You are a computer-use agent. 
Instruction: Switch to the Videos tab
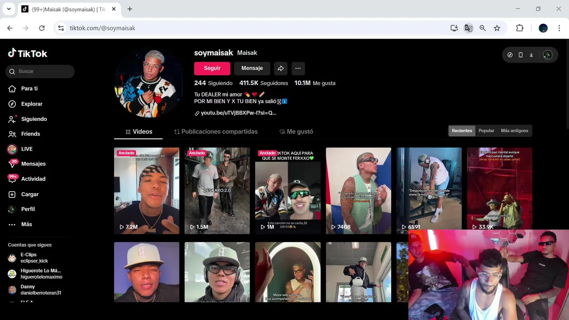point(139,132)
